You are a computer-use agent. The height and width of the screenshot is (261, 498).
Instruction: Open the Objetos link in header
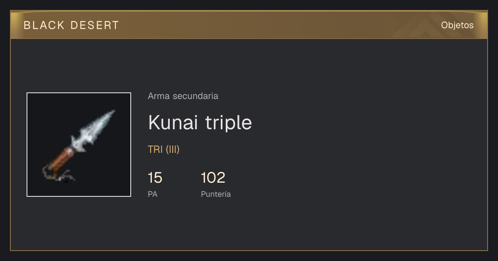tap(457, 25)
